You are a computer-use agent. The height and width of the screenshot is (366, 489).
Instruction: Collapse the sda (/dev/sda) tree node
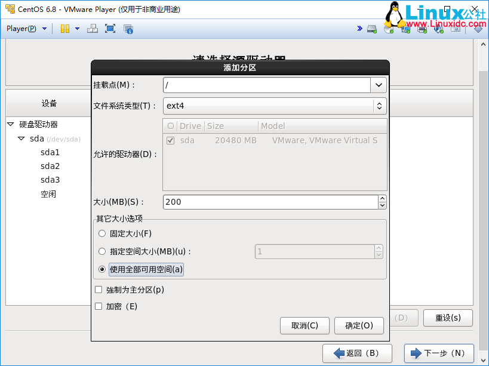pyautogui.click(x=21, y=138)
